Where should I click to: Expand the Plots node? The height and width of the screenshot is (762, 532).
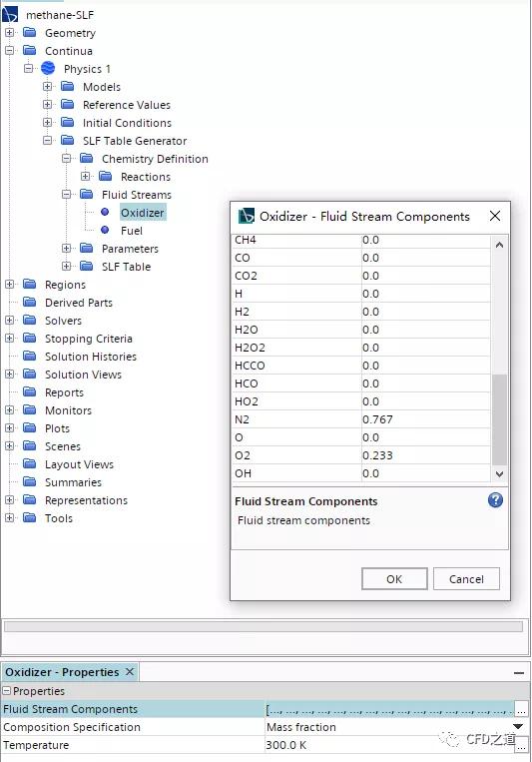point(10,428)
